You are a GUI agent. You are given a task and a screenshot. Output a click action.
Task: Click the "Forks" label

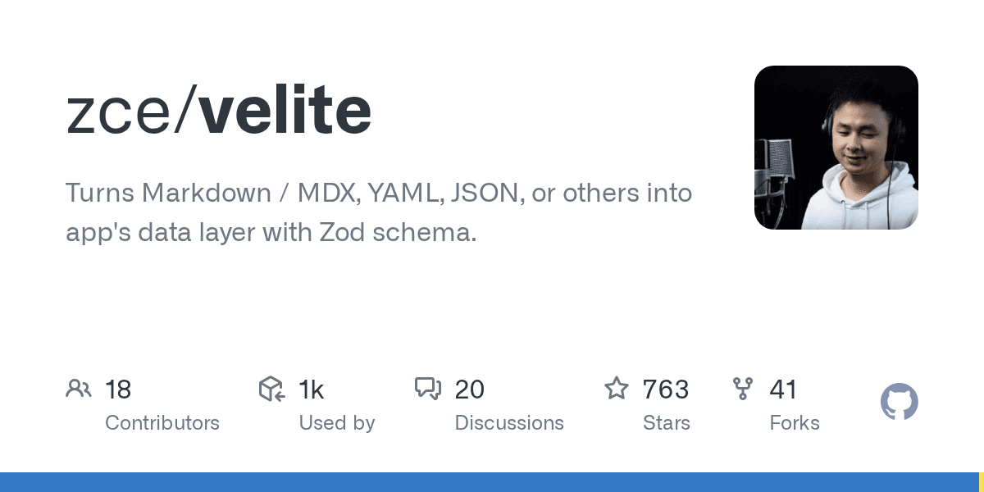pyautogui.click(x=795, y=423)
